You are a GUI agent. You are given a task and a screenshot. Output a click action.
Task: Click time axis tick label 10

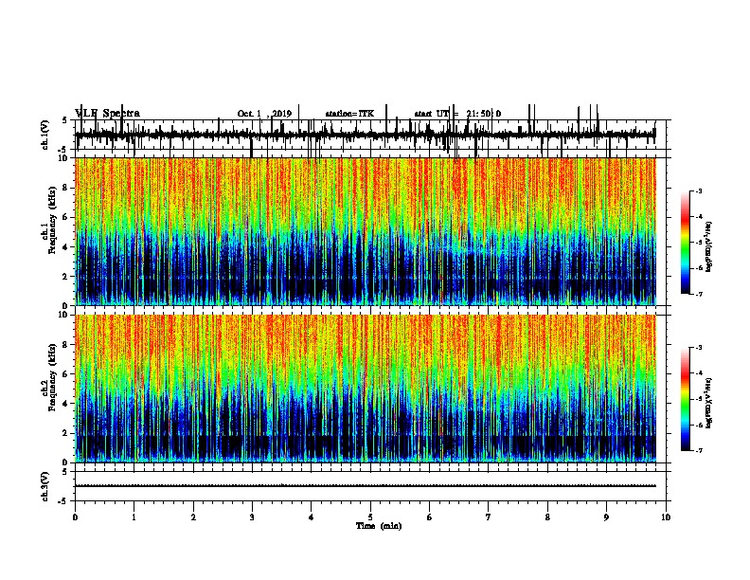click(666, 517)
